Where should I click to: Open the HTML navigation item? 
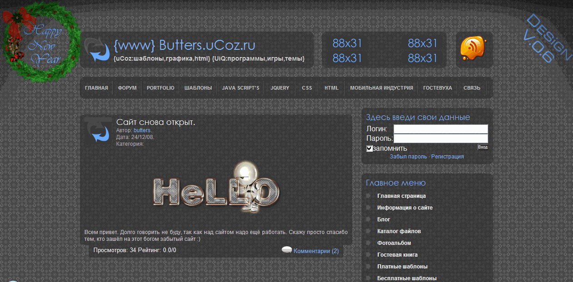click(x=331, y=88)
